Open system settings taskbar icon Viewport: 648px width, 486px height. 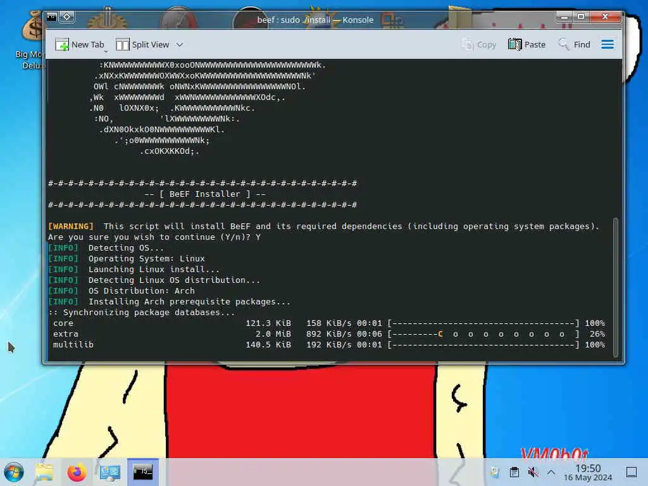[110, 472]
